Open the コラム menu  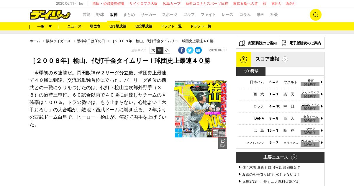point(245,15)
